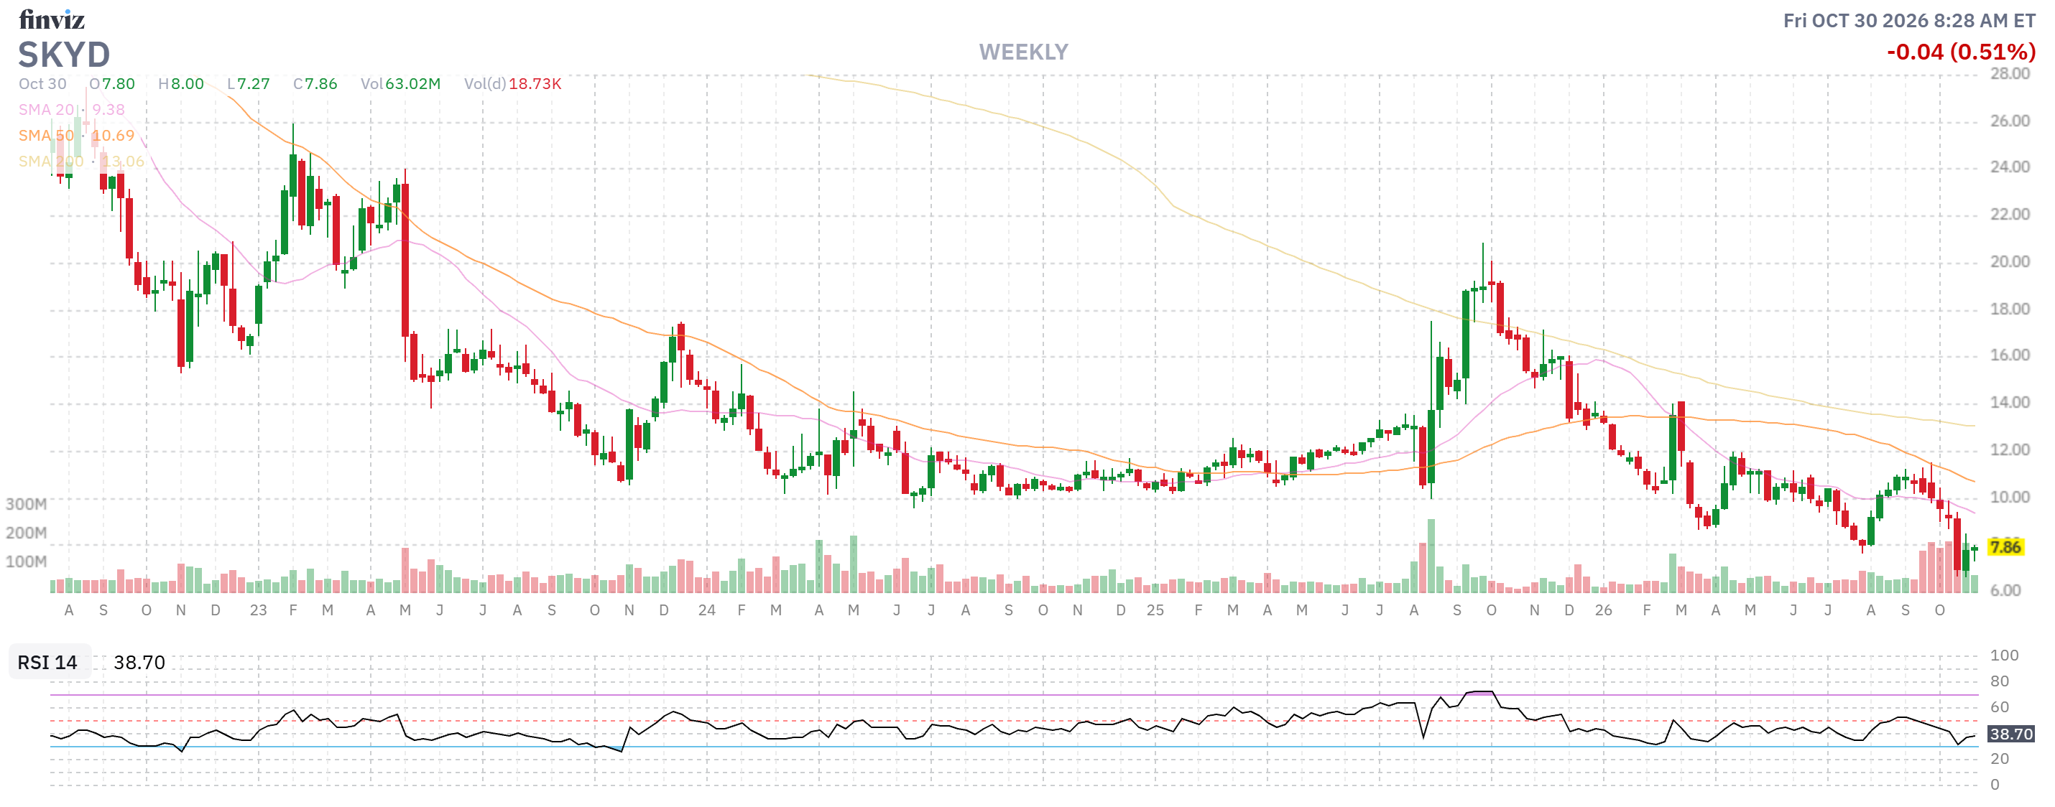The width and height of the screenshot is (2055, 807).
Task: Click the low price value 7.27
Action: (254, 84)
